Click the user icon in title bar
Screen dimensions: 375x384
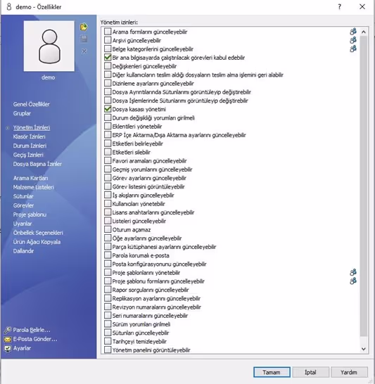click(9, 6)
